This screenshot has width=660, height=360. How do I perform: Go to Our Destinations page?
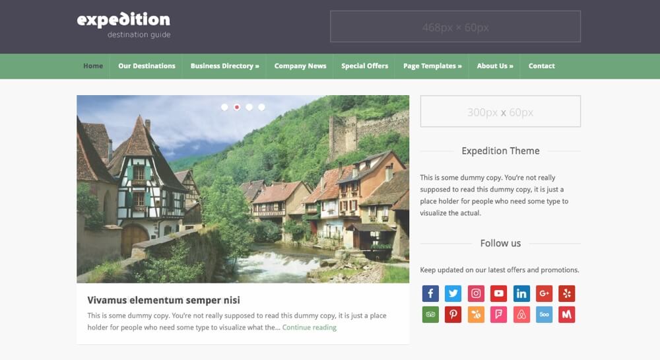pyautogui.click(x=147, y=66)
